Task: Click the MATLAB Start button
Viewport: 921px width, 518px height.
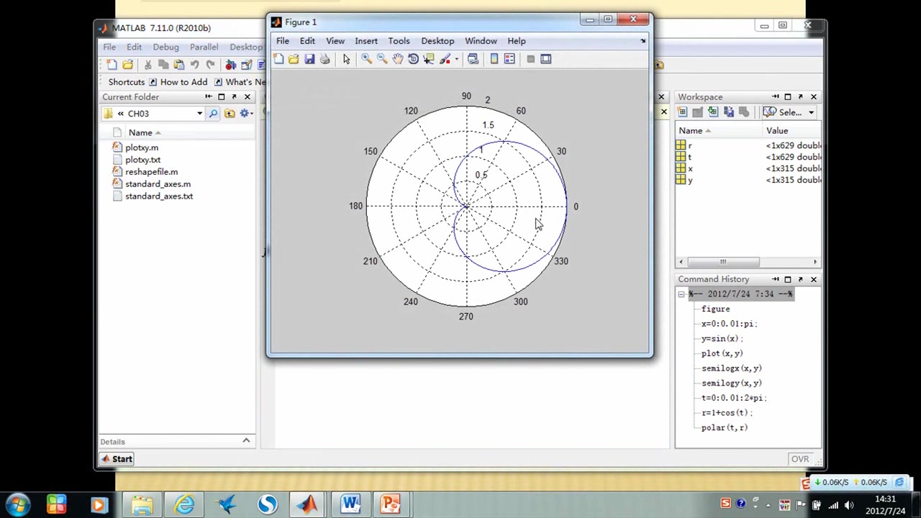Action: pyautogui.click(x=117, y=459)
